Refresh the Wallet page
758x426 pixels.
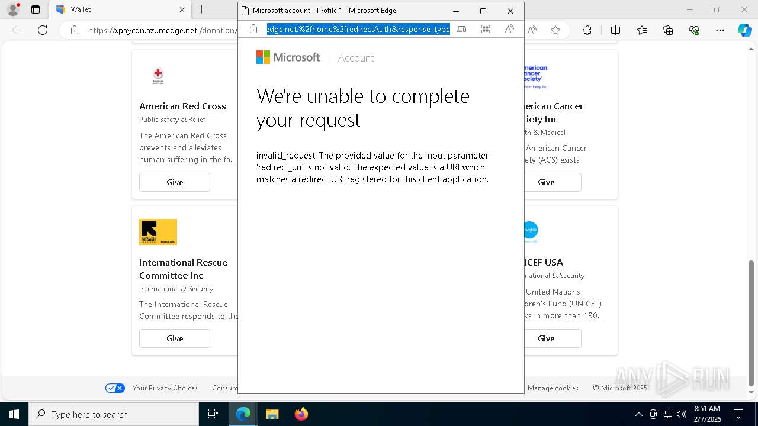point(43,30)
